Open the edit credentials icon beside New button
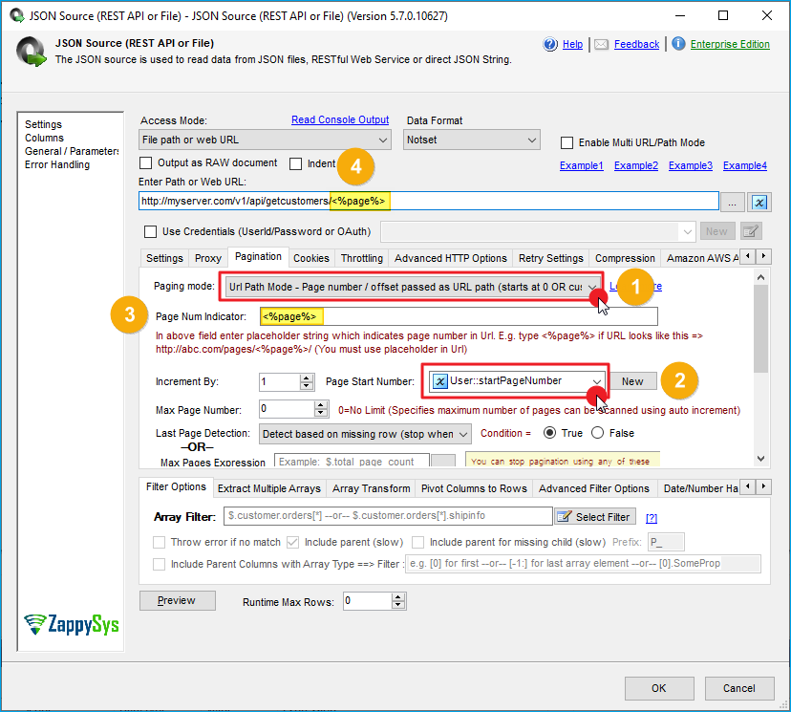The image size is (791, 712). tap(752, 231)
